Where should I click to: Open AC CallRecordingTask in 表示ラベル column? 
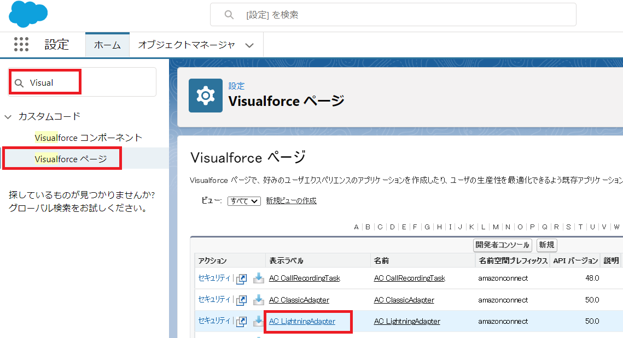(304, 278)
